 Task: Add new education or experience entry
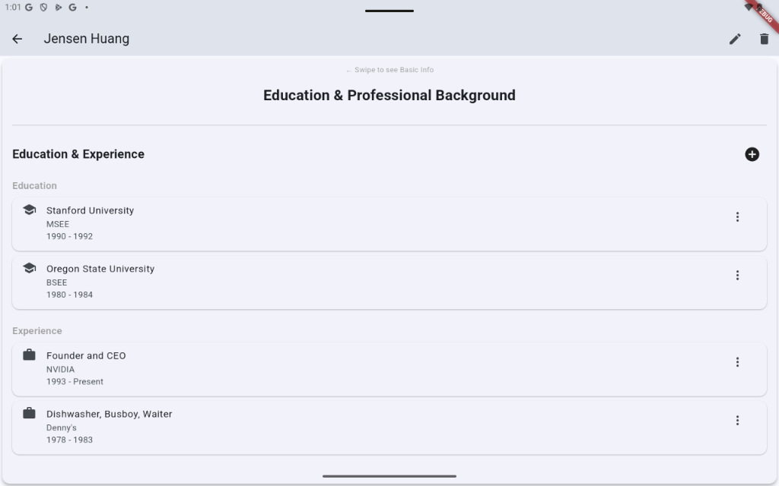point(752,154)
